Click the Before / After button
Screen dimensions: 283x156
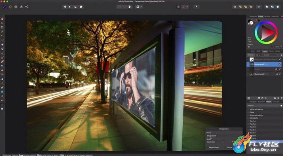click(214, 147)
